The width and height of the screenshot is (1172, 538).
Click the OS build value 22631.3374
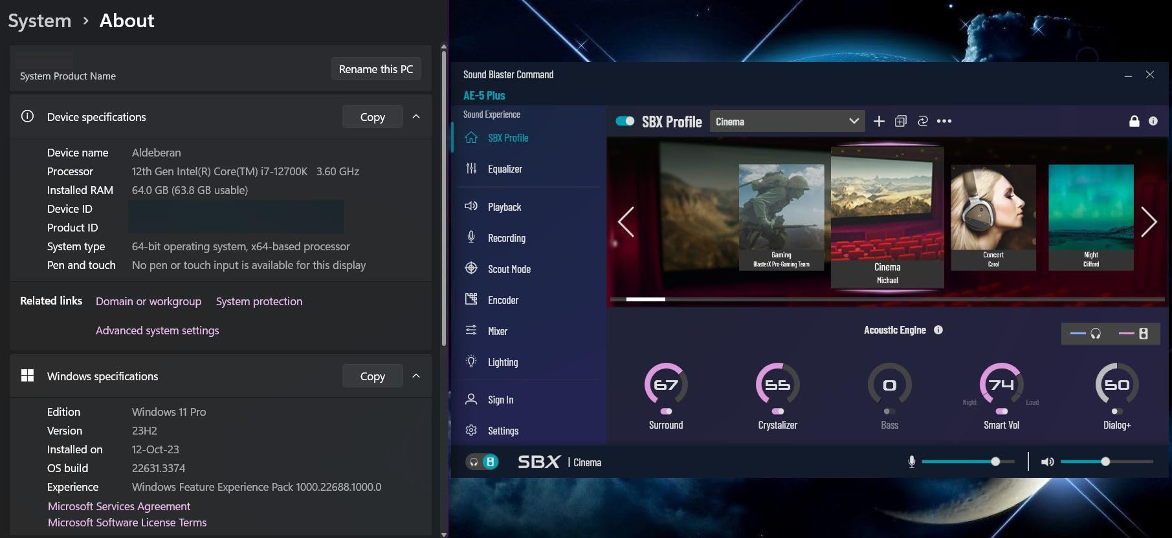(159, 468)
